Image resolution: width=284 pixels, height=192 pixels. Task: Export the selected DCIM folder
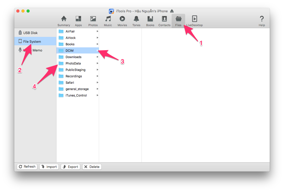tap(70, 167)
